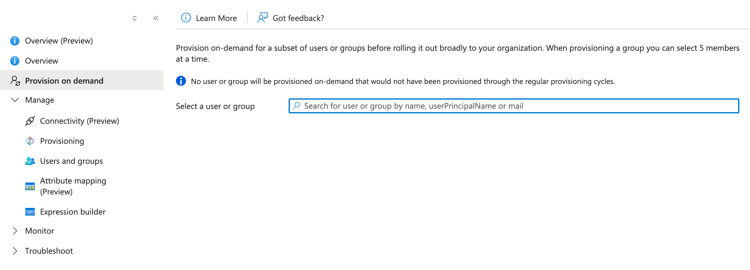The height and width of the screenshot is (270, 750).
Task: Click the Connectivity plug icon
Action: click(30, 121)
